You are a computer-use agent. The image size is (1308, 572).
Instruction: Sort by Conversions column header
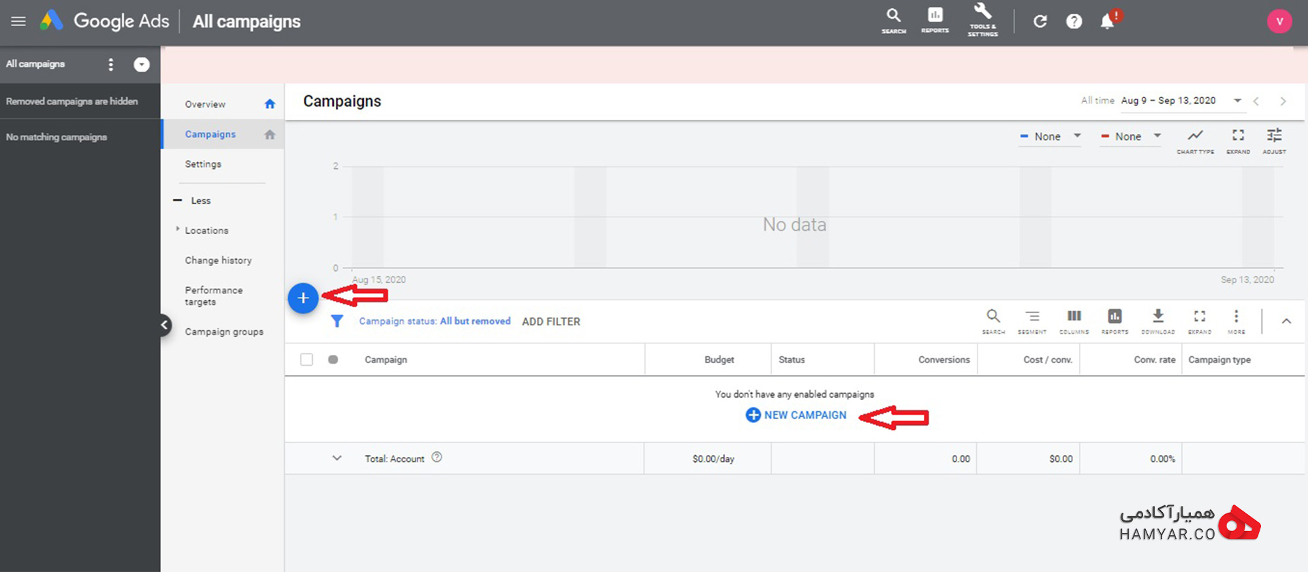(944, 360)
